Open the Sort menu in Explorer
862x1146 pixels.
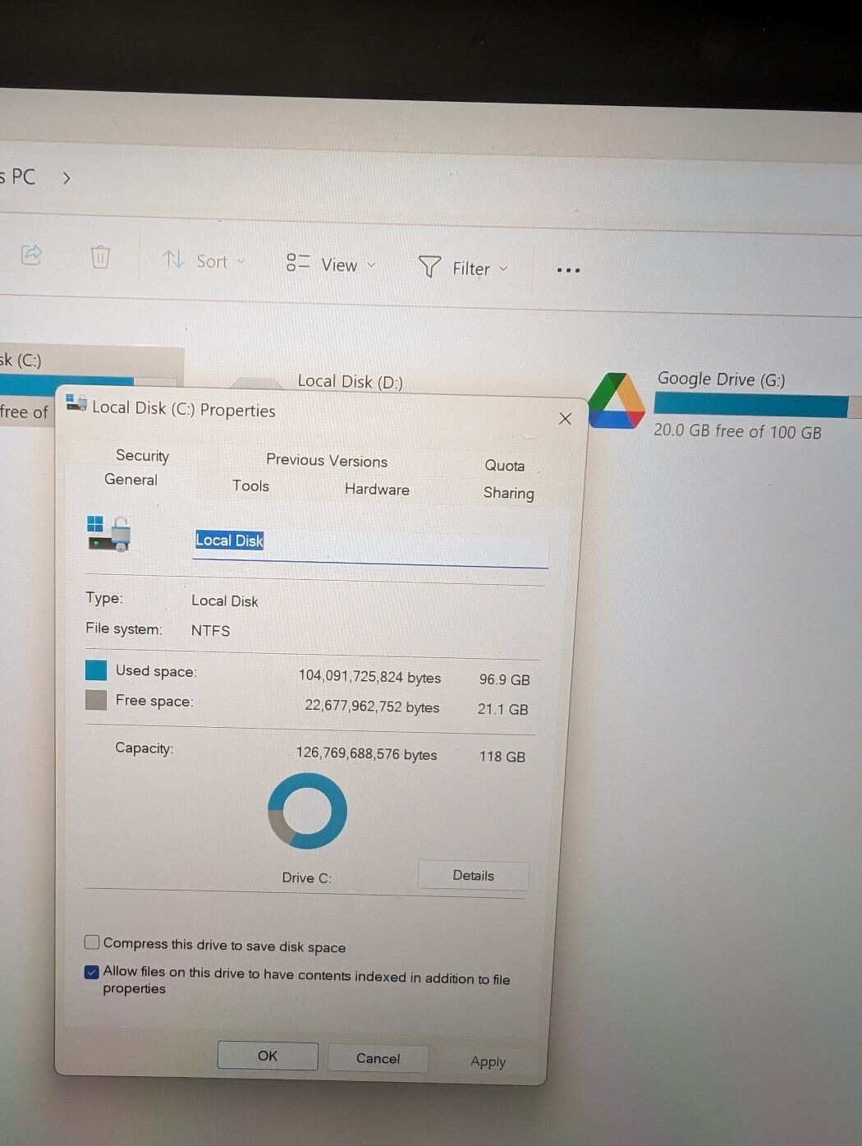(204, 261)
